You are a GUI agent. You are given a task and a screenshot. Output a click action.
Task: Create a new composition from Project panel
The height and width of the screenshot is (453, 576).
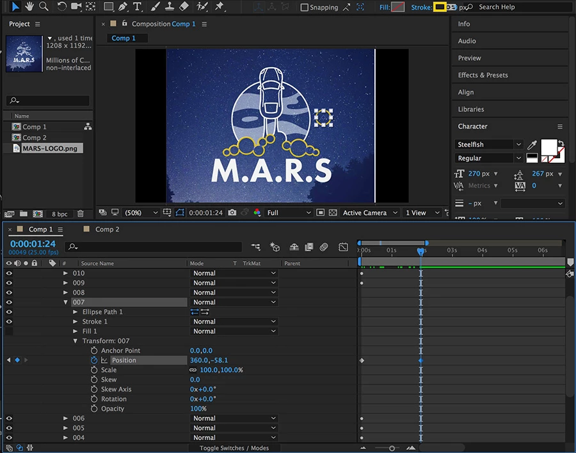(38, 214)
